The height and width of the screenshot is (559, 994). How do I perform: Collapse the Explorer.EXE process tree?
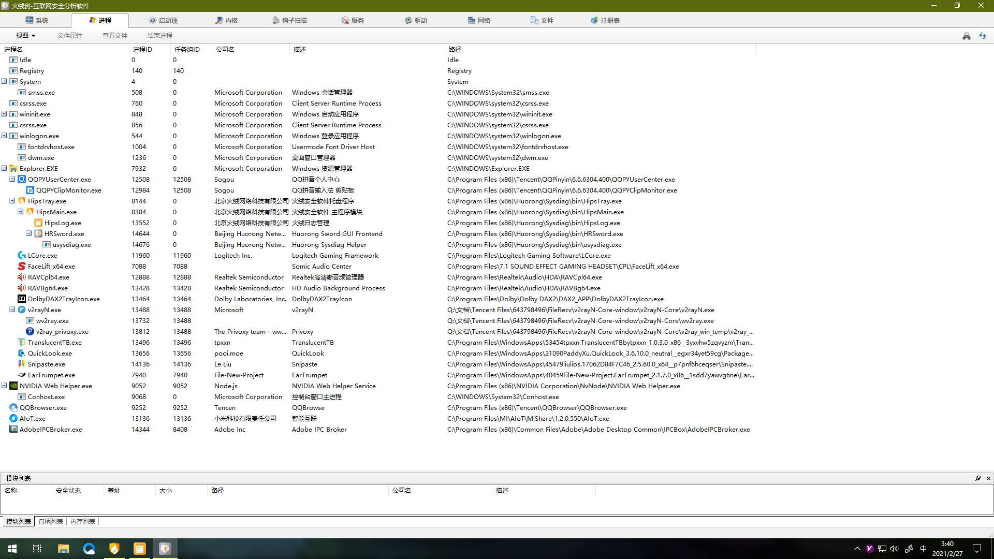click(4, 168)
